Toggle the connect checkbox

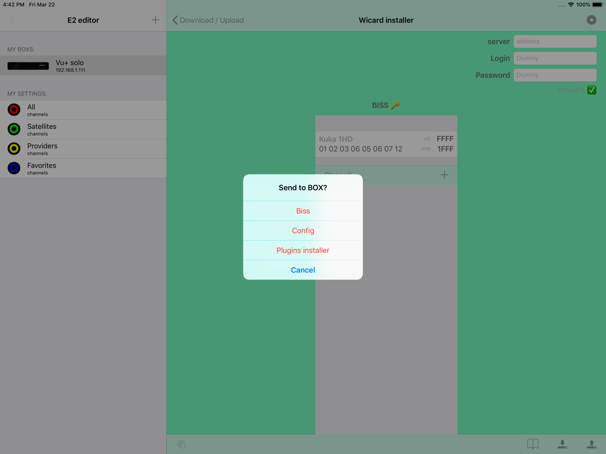591,90
